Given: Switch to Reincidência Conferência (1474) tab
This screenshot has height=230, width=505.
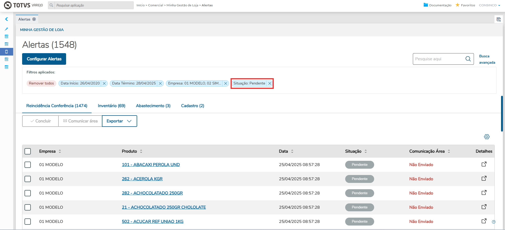Looking at the screenshot, I should click(57, 106).
